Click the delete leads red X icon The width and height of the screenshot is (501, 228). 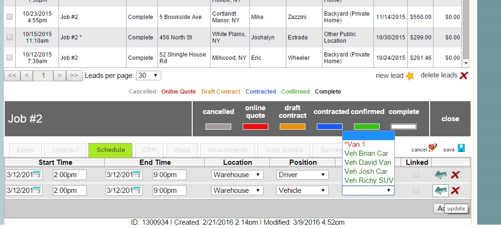pos(464,76)
